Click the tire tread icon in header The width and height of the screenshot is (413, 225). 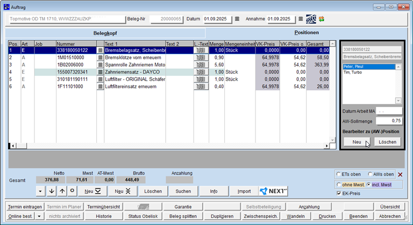point(311,19)
